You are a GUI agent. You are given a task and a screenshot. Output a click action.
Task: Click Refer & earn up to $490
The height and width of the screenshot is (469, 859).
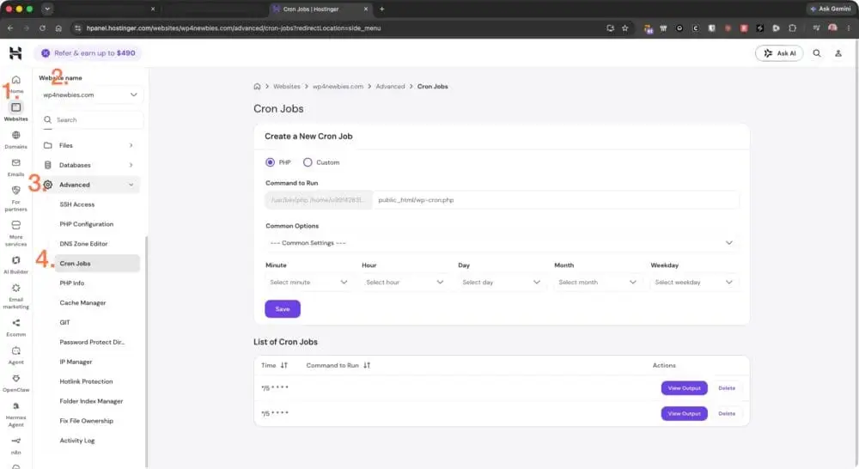(88, 53)
